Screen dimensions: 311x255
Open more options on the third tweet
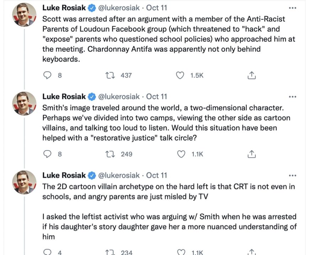pyautogui.click(x=292, y=175)
